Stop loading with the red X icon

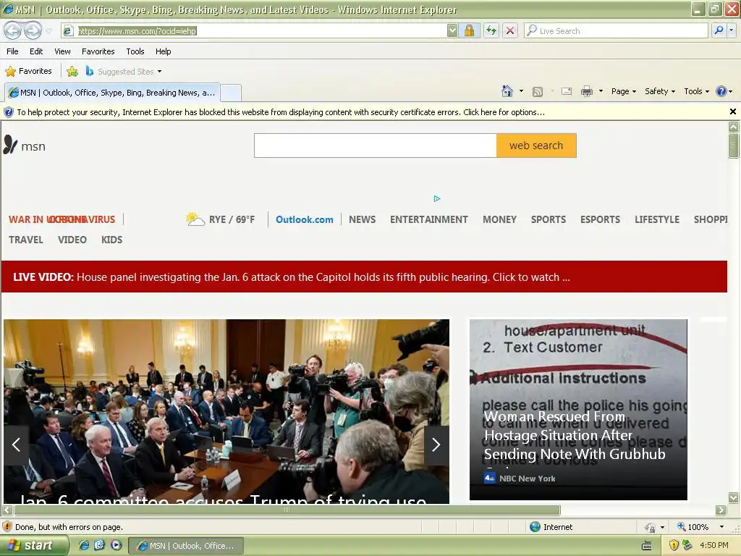coord(510,30)
